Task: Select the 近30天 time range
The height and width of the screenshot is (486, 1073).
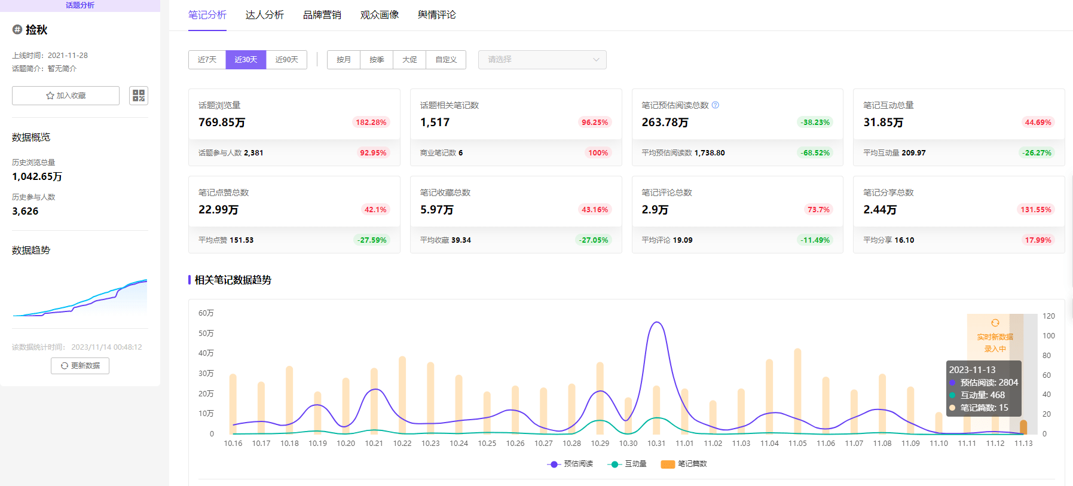Action: point(246,60)
